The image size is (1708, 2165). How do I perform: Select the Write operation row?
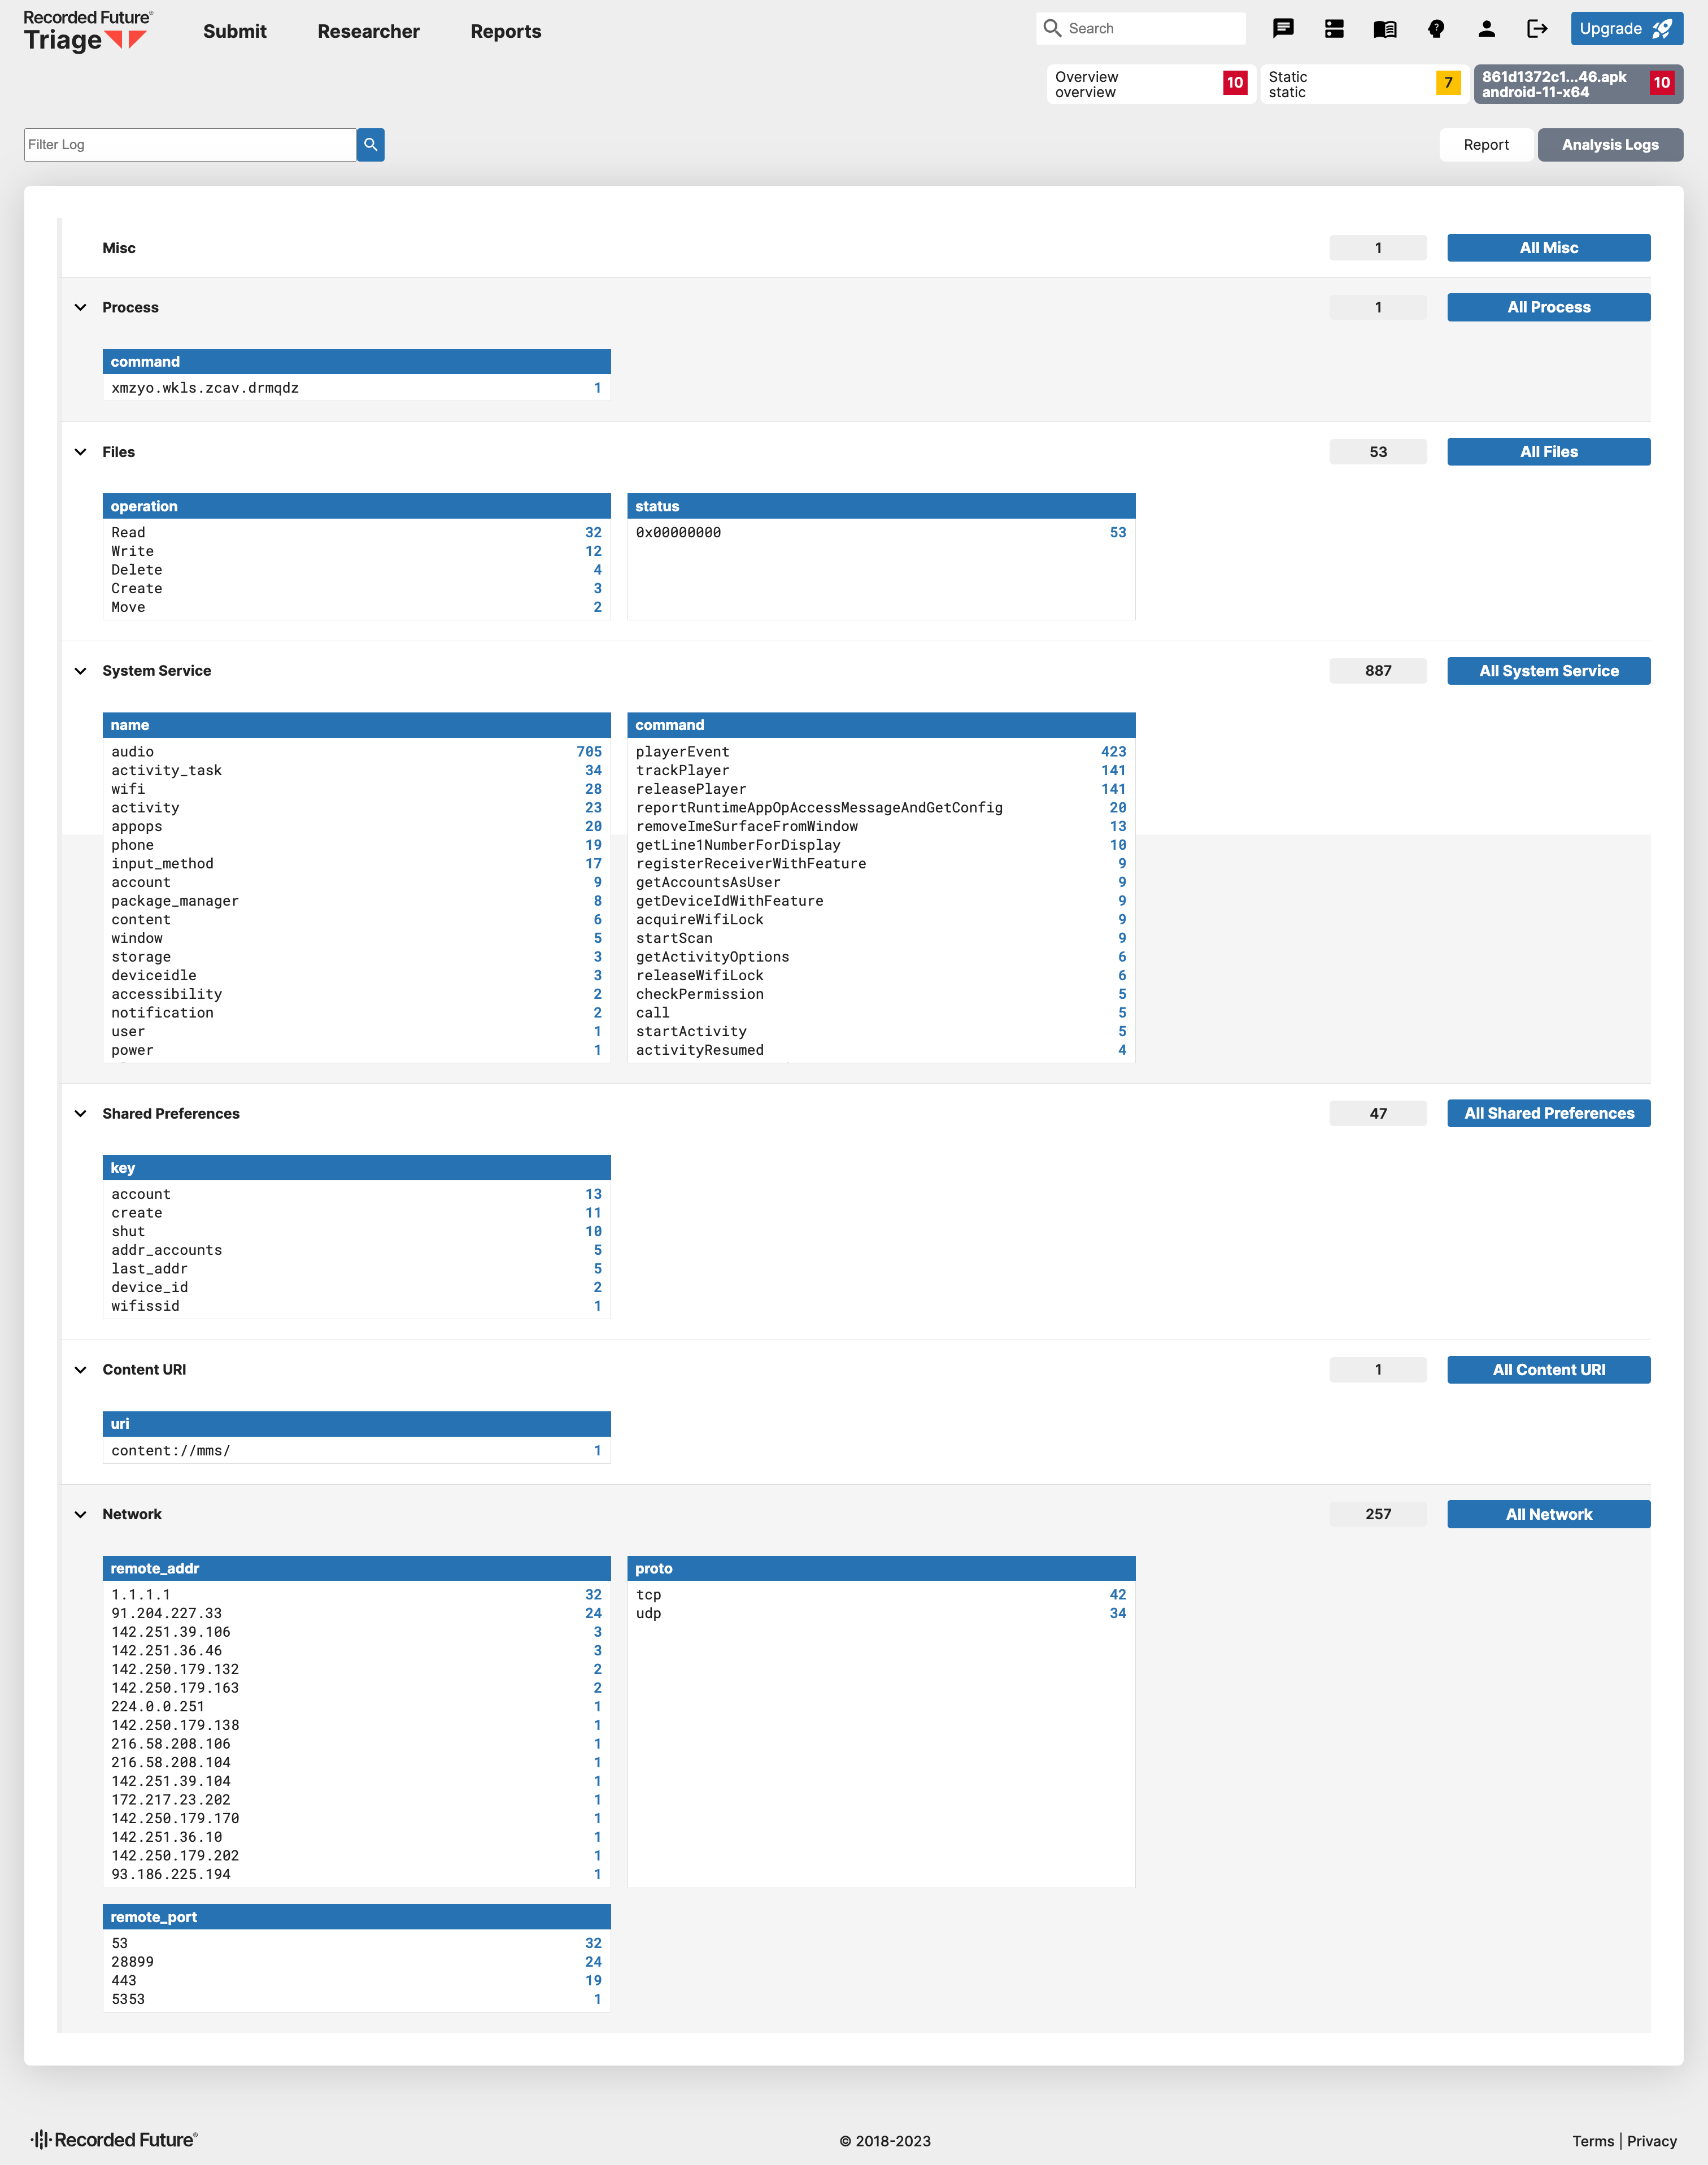point(356,552)
